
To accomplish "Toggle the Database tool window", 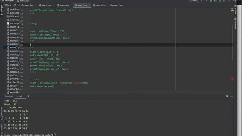I will pyautogui.click(x=235, y=23).
